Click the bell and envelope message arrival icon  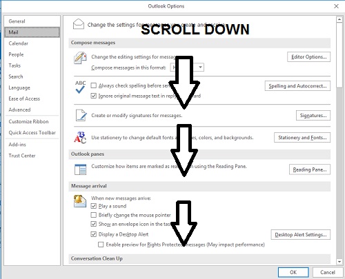click(x=80, y=200)
